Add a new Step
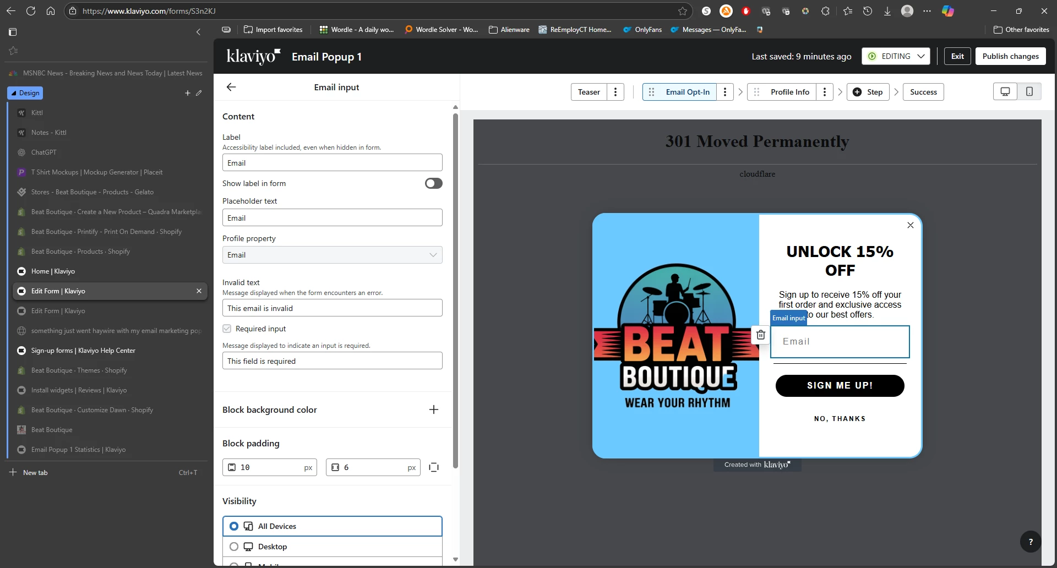 coord(868,92)
